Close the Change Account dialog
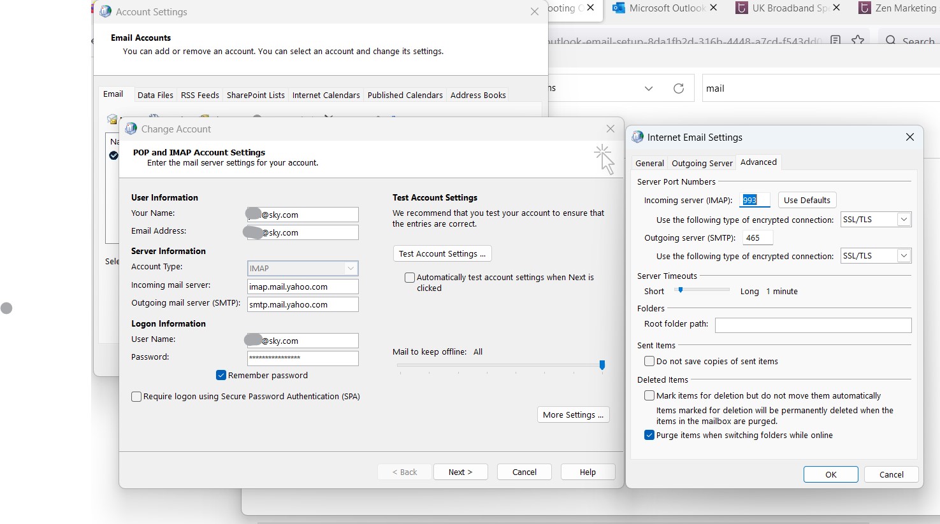Screen dimensions: 940x524 point(611,129)
